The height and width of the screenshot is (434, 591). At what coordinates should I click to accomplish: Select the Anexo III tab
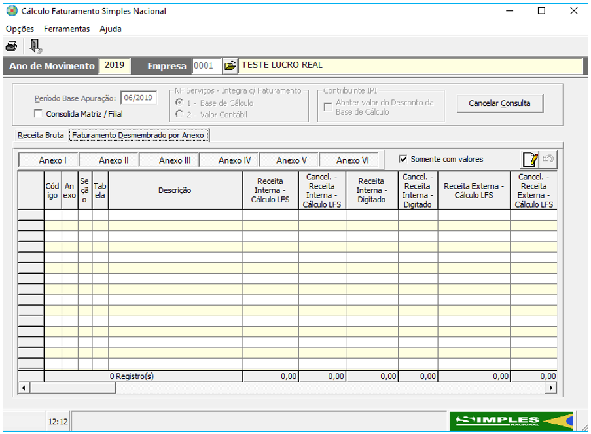(x=169, y=160)
